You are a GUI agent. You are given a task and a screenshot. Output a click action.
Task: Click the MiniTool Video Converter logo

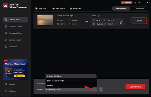[5, 6]
